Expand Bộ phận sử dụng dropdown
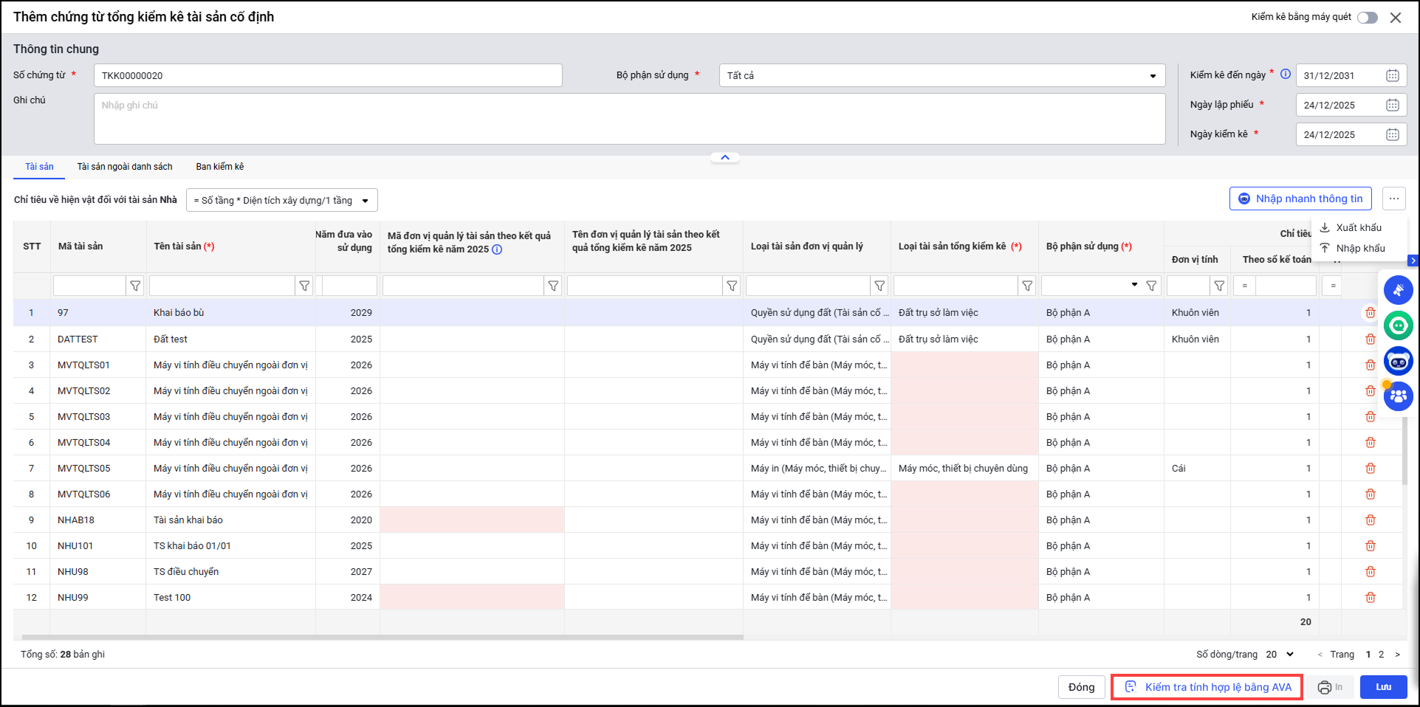This screenshot has height=707, width=1420. (1153, 76)
